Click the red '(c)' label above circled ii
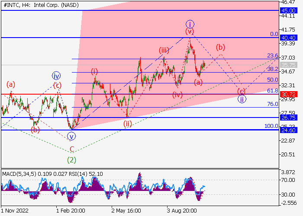Screen dimensions: 303x216 click(x=241, y=91)
